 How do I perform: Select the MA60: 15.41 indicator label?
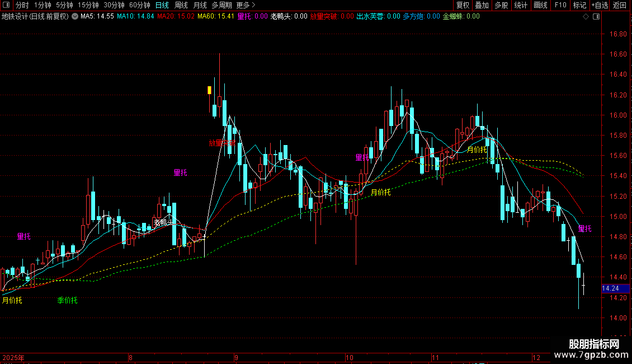coord(216,17)
